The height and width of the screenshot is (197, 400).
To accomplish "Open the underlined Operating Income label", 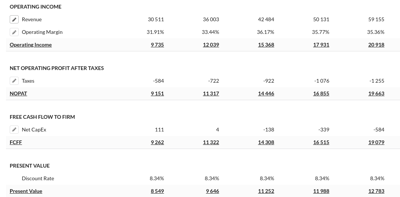I will (x=31, y=45).
